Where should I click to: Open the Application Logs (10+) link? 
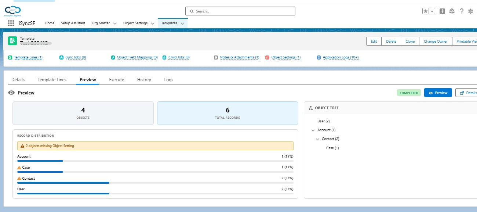click(x=341, y=57)
